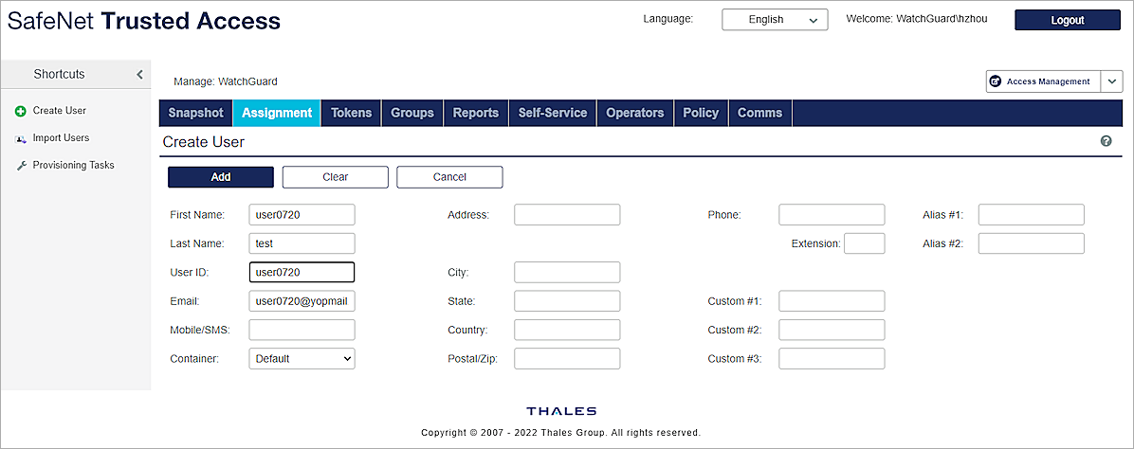This screenshot has width=1134, height=449.
Task: Open the Provisioning Tasks shortcut link
Action: [73, 166]
